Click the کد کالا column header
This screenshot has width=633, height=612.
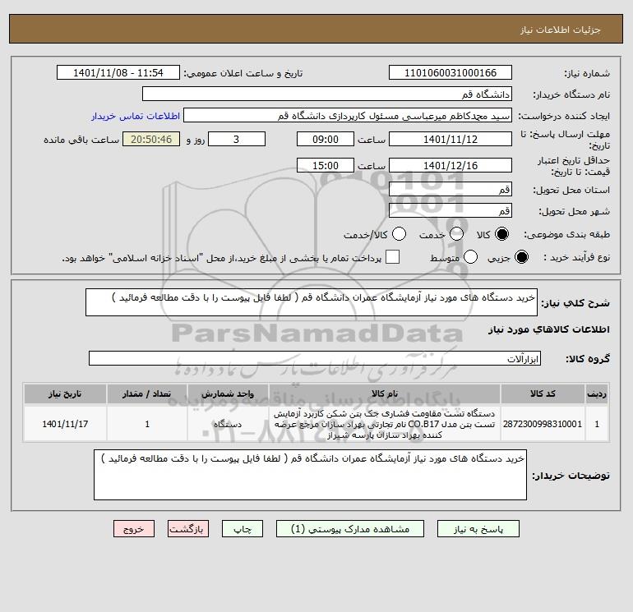543,393
